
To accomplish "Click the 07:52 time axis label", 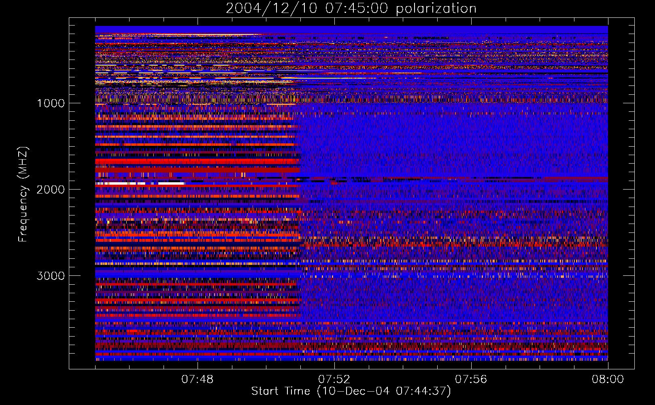I will tap(334, 379).
